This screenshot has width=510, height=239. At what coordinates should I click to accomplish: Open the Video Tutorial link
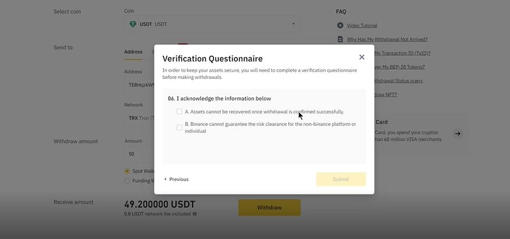(362, 26)
